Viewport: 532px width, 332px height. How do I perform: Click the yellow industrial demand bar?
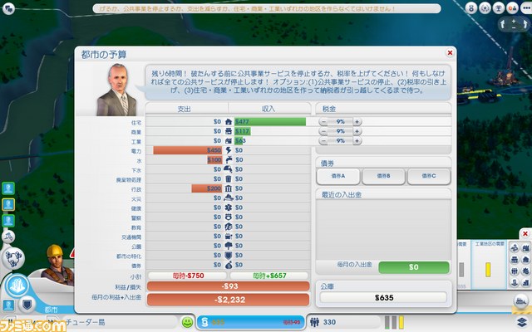(x=488, y=270)
